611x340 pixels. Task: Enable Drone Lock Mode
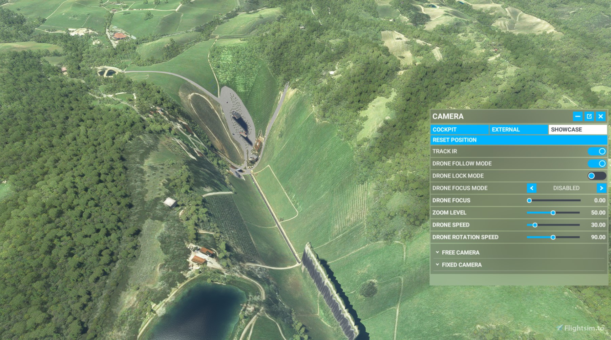pyautogui.click(x=597, y=176)
